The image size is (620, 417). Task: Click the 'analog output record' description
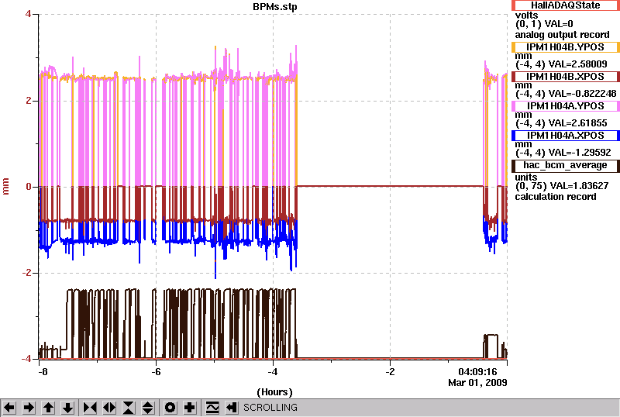pos(562,35)
